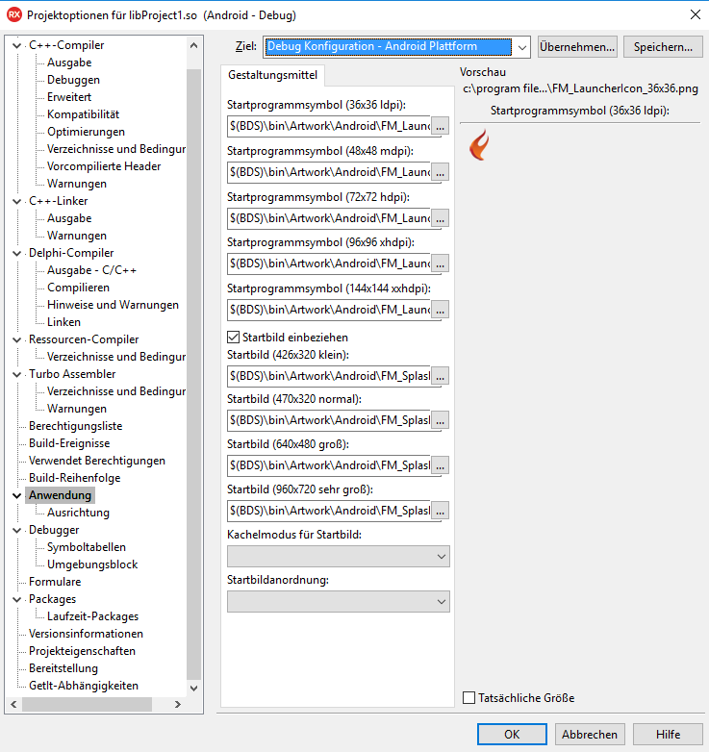Browse file for 96x96 xhdpi launcher icon
Screen dimensions: 709x752
click(440, 263)
